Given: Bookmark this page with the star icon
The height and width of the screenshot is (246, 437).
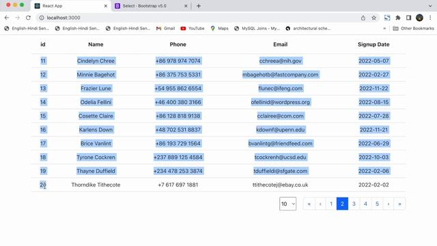Looking at the screenshot, I should pos(373,18).
